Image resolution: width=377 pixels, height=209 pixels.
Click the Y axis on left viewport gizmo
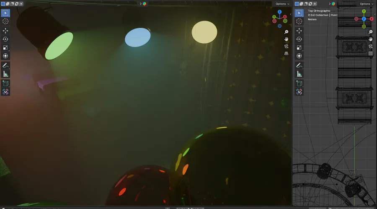point(274,17)
